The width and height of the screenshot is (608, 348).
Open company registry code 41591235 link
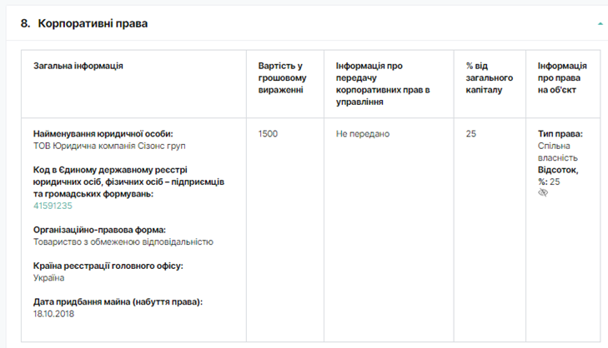click(53, 206)
